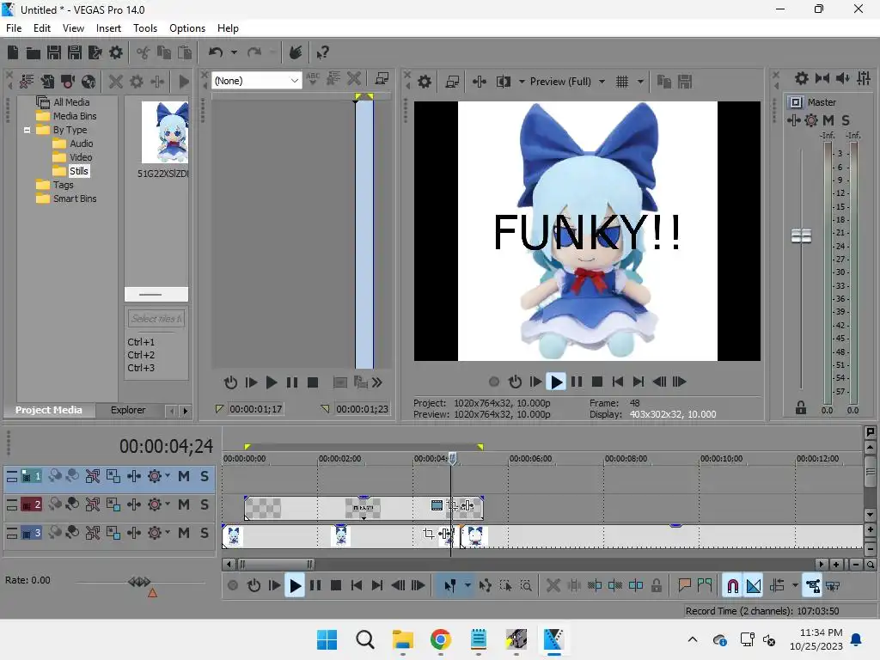This screenshot has width=880, height=660.
Task: Mute track 2
Action: coord(184,504)
